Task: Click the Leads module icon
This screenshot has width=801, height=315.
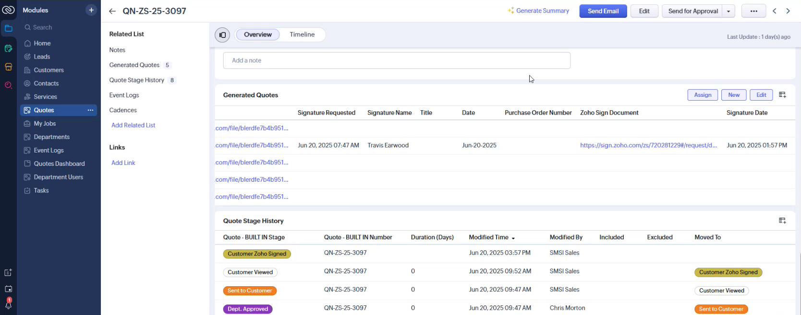Action: tap(27, 57)
